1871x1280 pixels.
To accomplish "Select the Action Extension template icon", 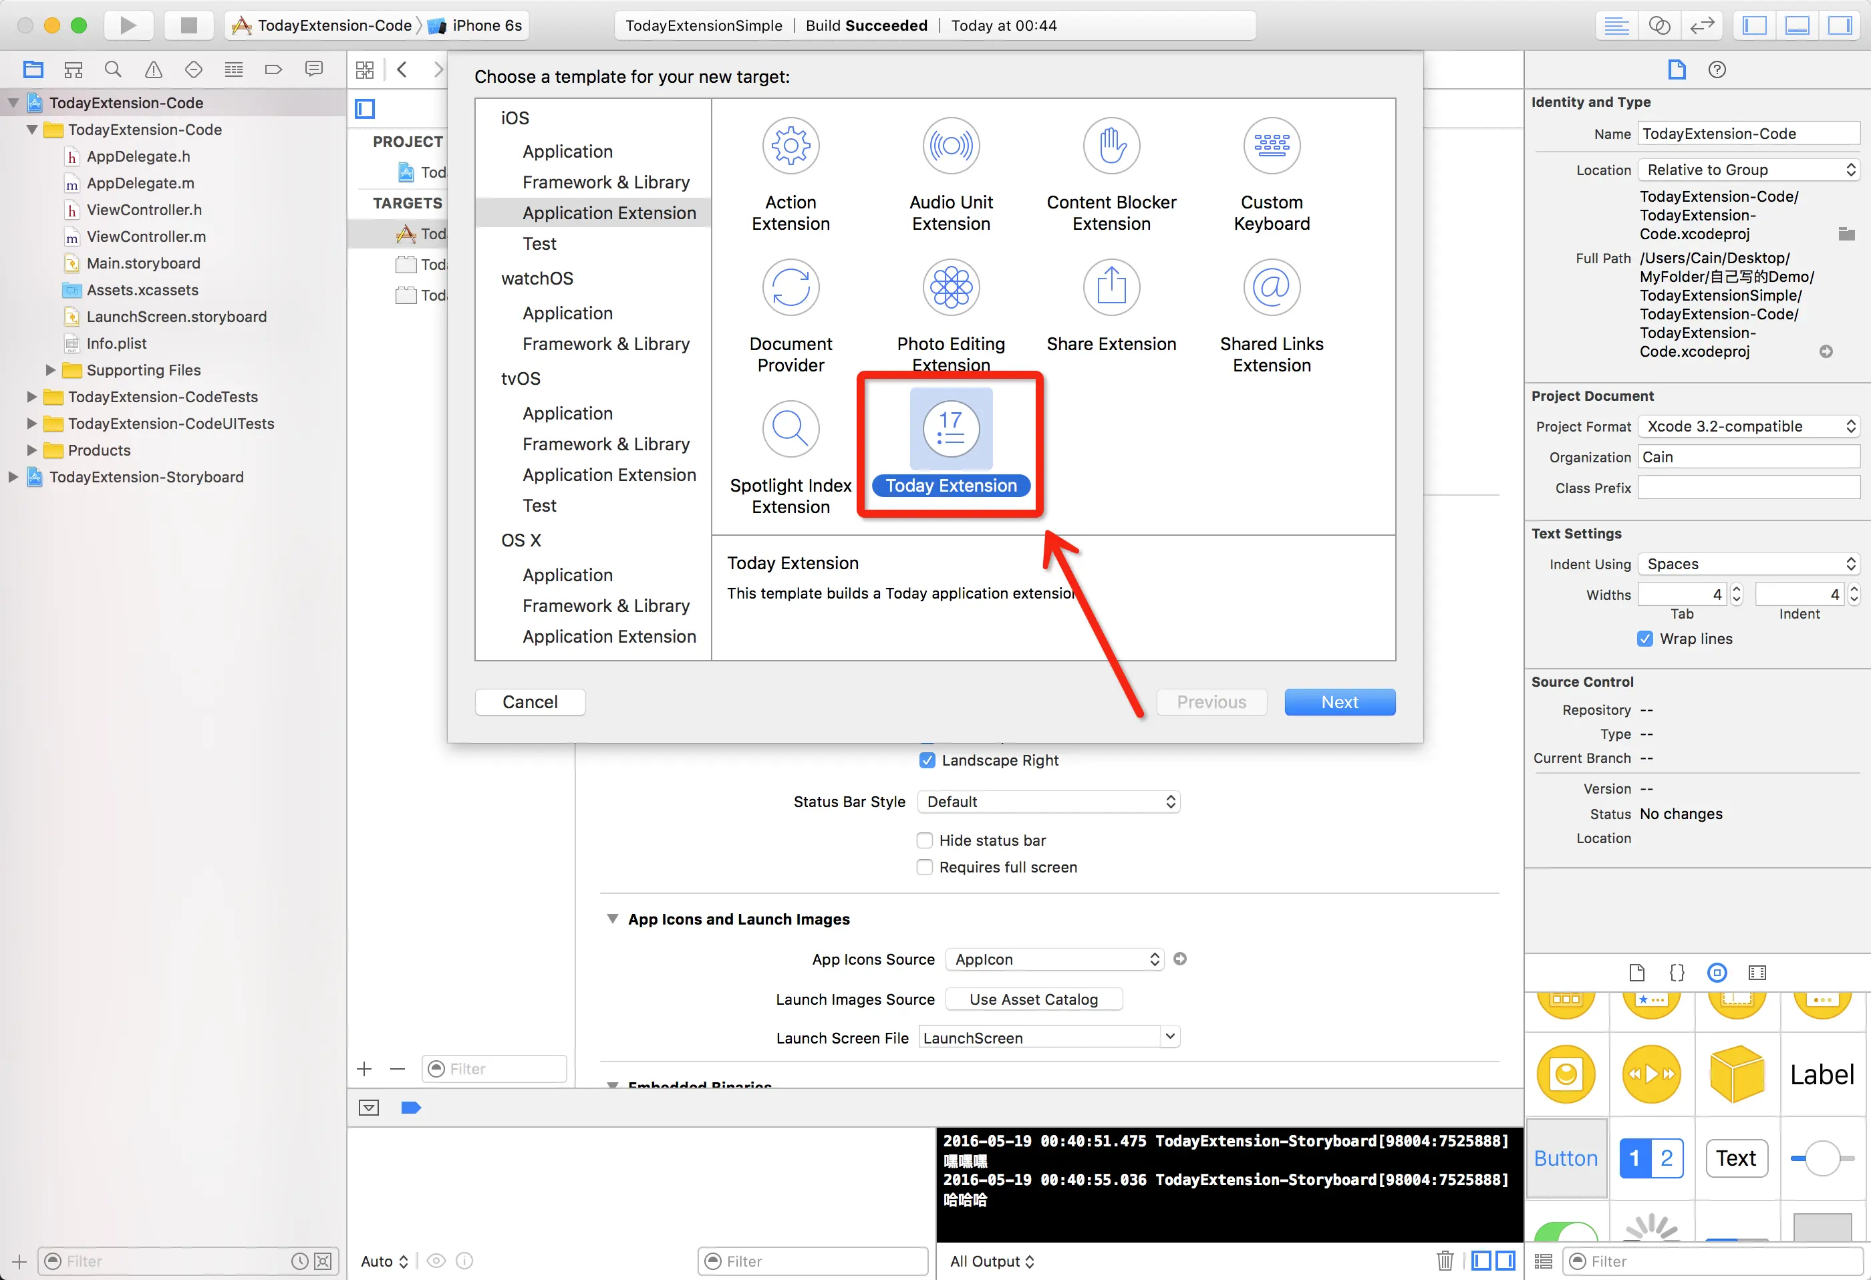I will [x=790, y=146].
